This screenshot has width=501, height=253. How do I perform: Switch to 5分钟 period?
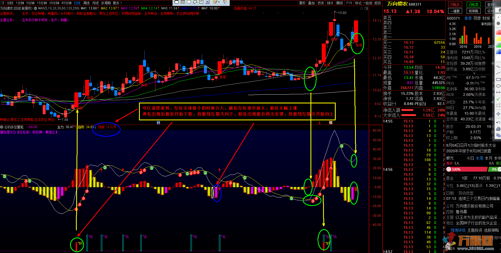pos(30,3)
